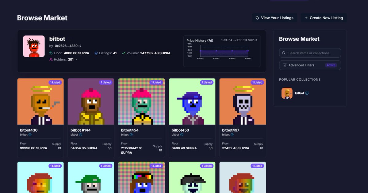Click the 2477182.43 SUPRA volume value
The height and width of the screenshot is (193, 368).
(x=155, y=53)
